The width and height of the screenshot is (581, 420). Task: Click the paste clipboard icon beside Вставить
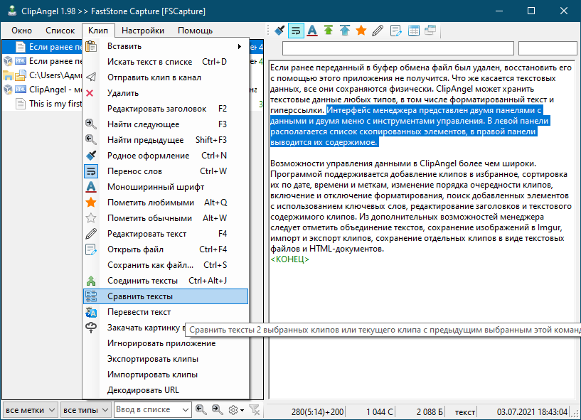pyautogui.click(x=91, y=46)
